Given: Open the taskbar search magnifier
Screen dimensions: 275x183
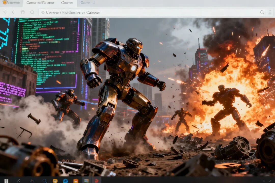Looking at the screenshot, I should pos(45,180).
